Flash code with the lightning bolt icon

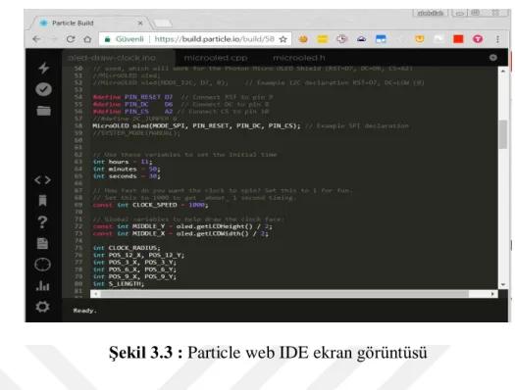(44, 68)
